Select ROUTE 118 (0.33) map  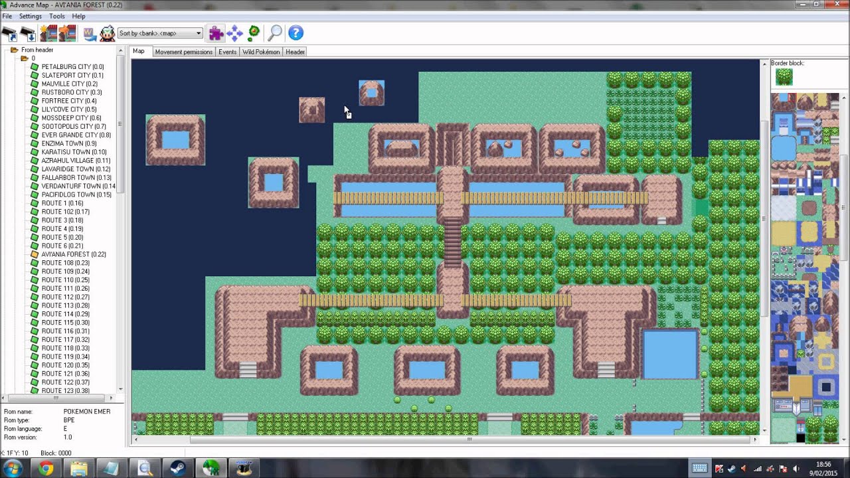(x=65, y=348)
